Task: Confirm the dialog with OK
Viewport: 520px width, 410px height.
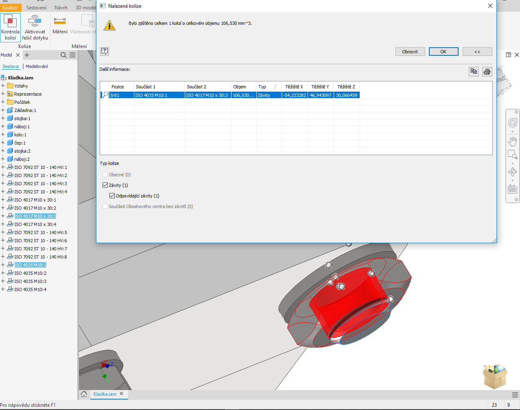Action: point(444,52)
